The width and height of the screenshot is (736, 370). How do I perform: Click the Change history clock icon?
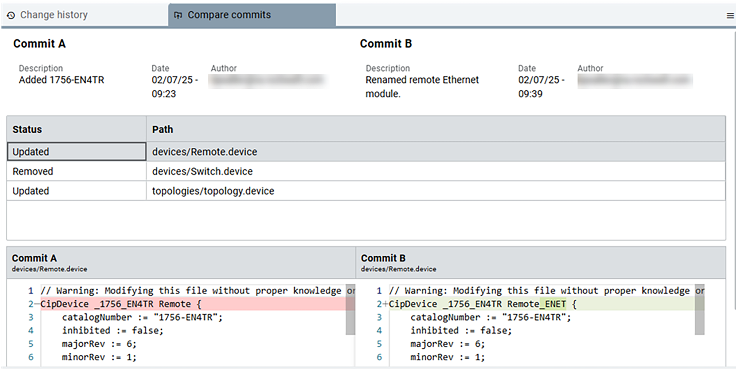(x=11, y=15)
